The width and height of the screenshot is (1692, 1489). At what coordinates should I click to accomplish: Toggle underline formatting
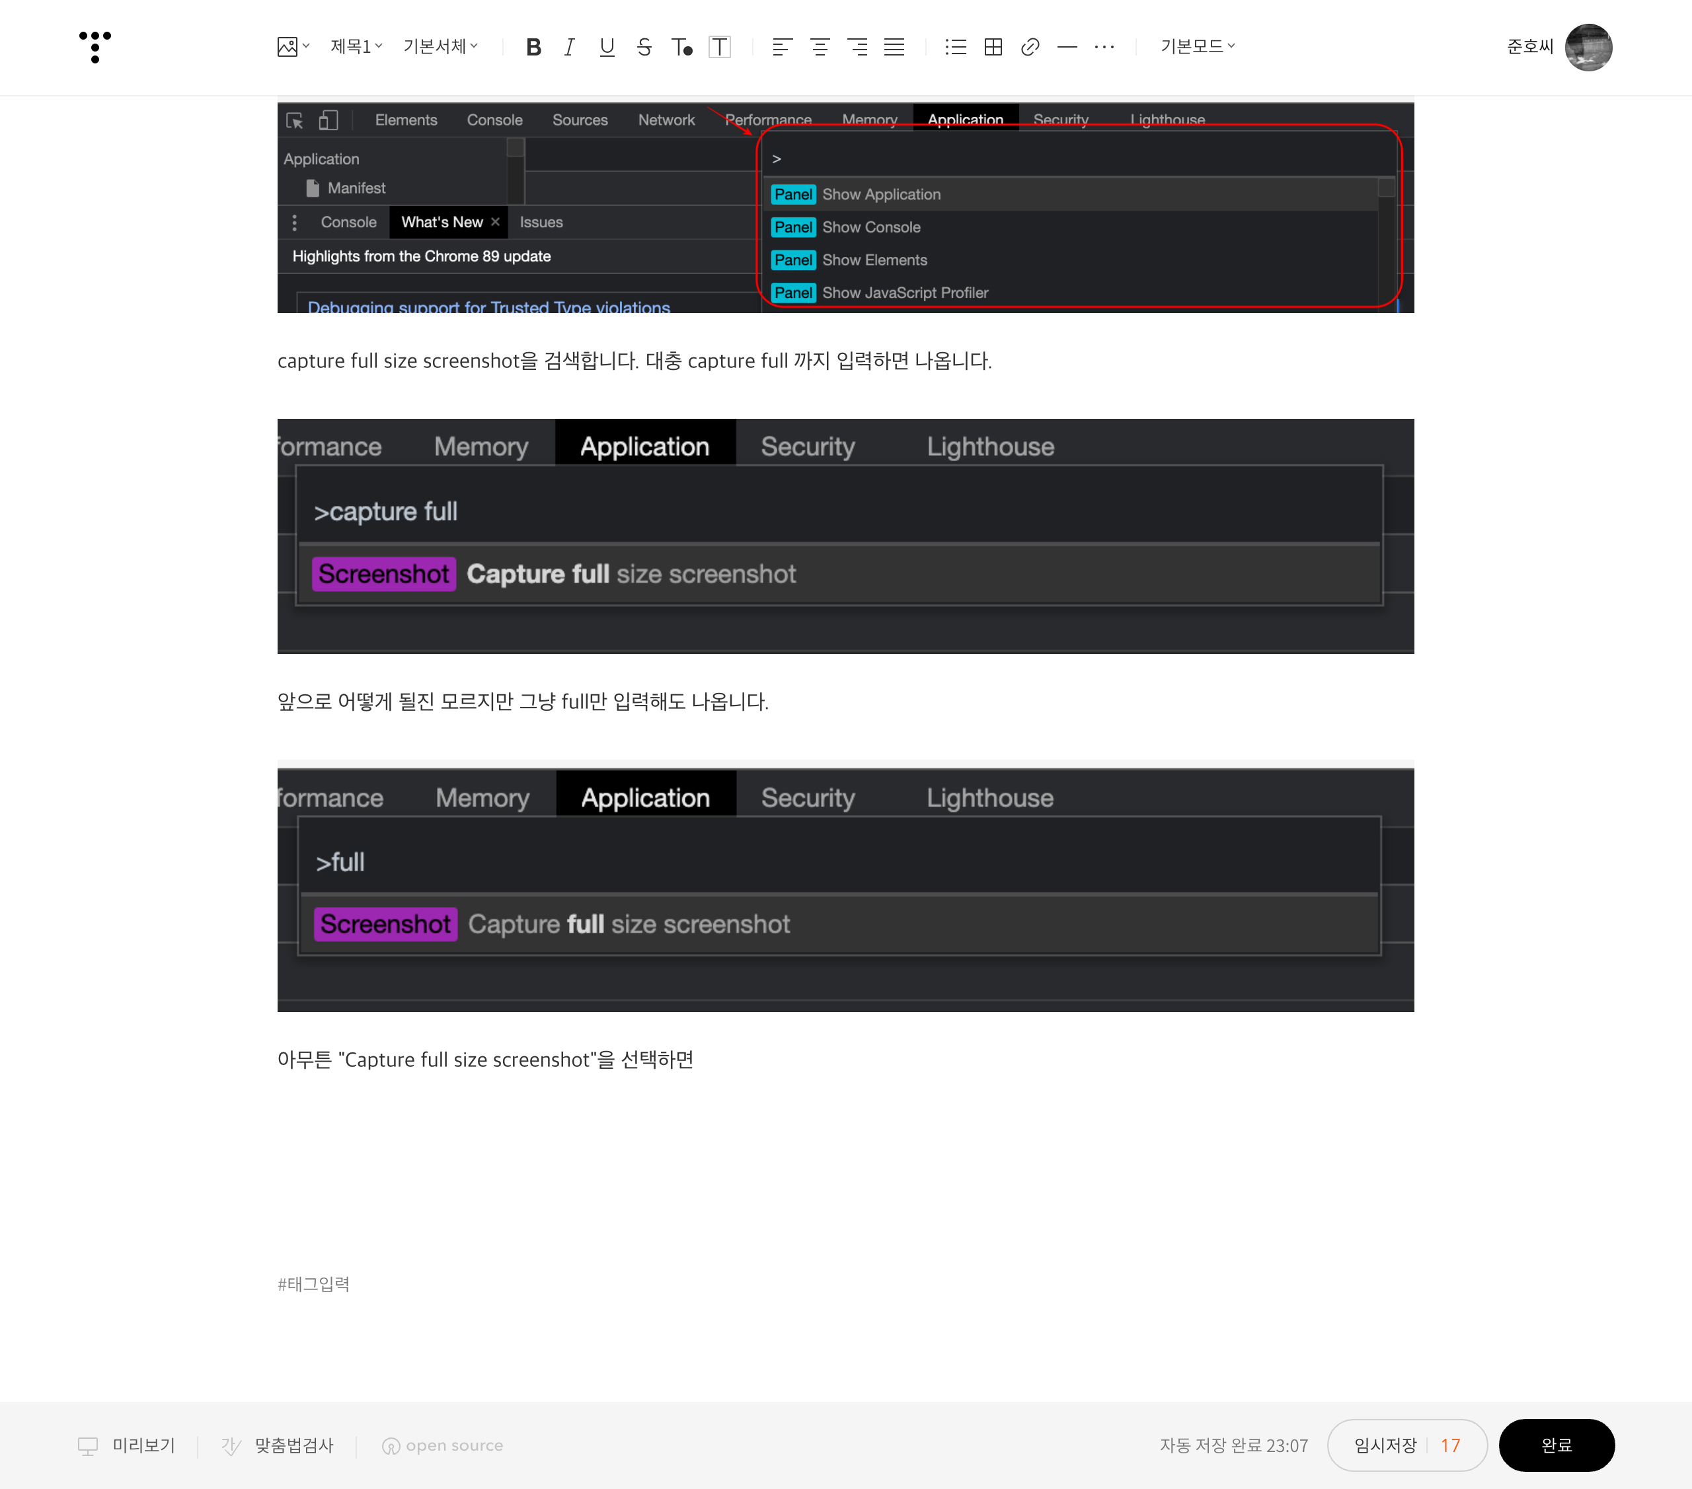coord(607,47)
